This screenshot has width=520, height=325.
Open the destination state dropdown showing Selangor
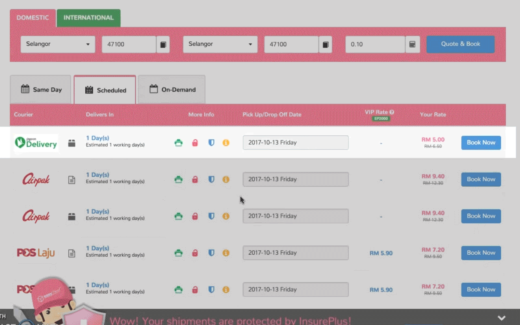point(220,44)
